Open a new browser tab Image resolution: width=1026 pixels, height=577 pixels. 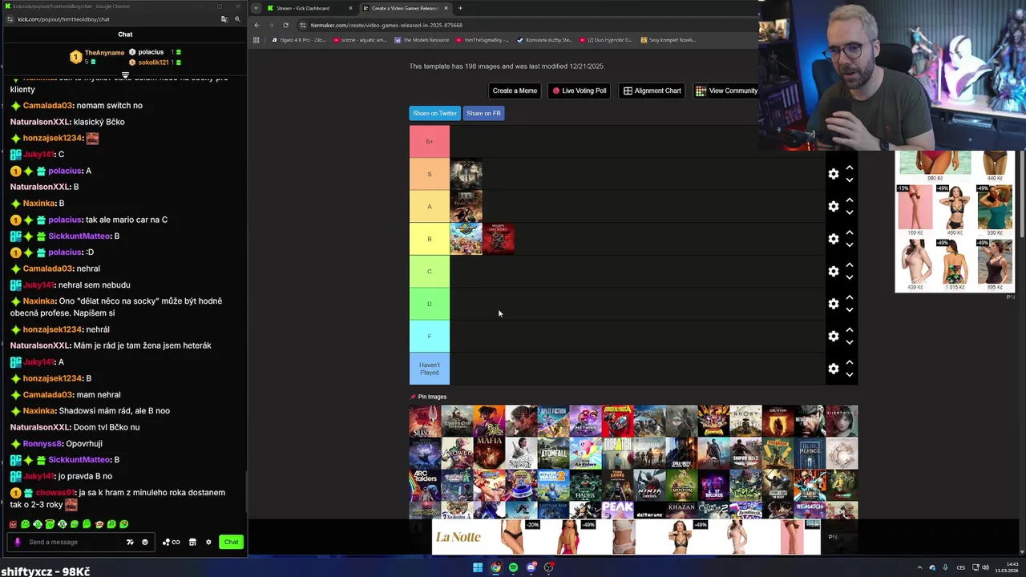click(x=460, y=8)
